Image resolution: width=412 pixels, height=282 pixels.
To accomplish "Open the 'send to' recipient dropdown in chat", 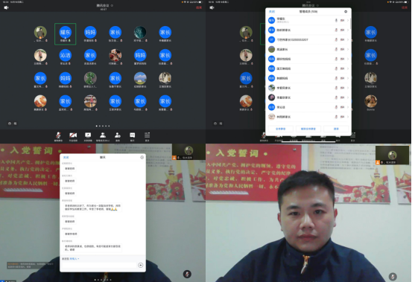I will click(74, 259).
